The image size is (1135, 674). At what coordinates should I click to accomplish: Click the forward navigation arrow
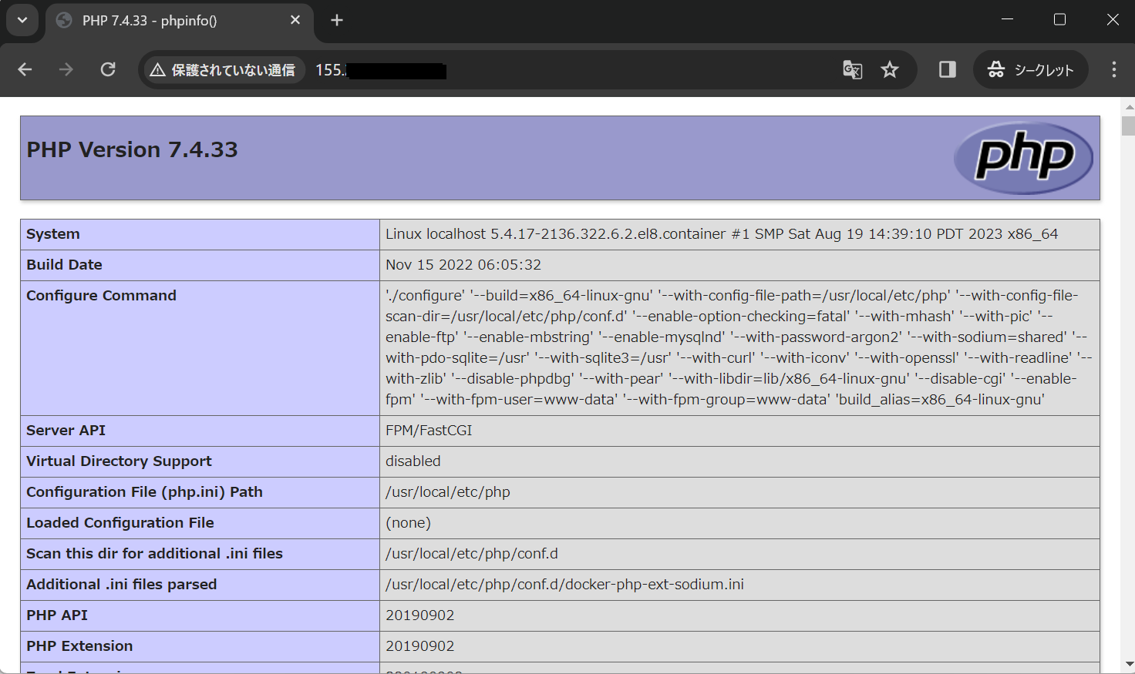66,69
